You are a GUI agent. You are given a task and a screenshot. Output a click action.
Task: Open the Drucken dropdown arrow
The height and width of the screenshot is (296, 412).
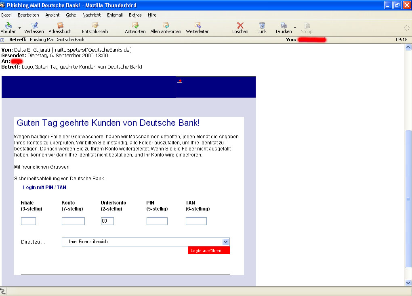click(295, 28)
